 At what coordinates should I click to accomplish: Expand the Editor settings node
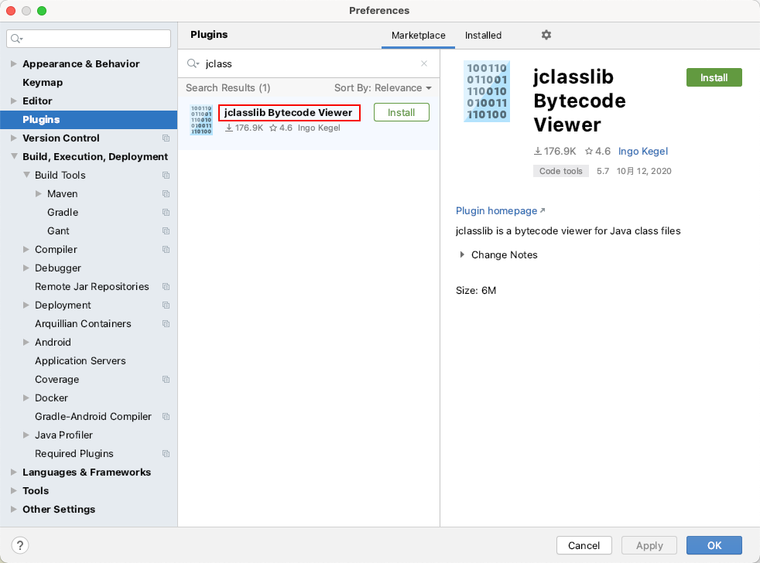point(14,101)
